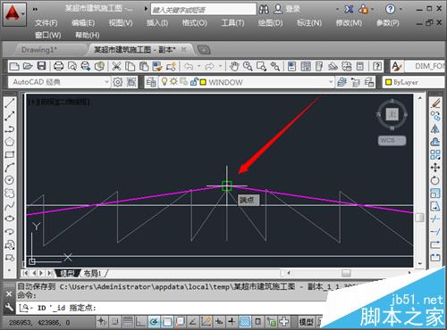Select the Zoom Window tool
447x330 pixels.
pyautogui.click(x=261, y=66)
